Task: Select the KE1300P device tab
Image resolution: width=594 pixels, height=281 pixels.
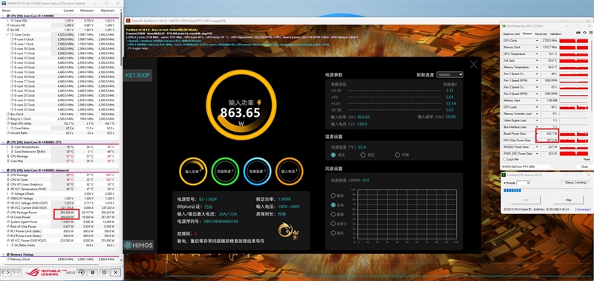Action: pos(138,75)
